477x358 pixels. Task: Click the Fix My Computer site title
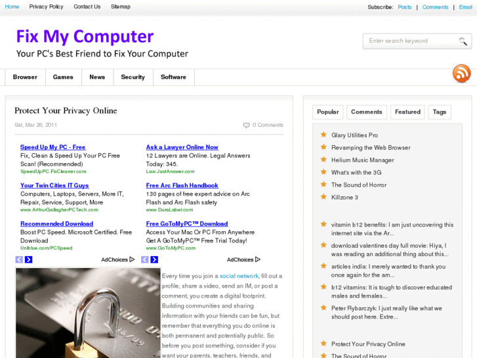85,36
